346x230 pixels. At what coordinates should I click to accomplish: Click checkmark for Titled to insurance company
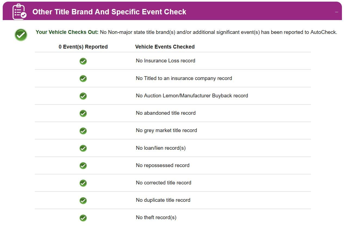click(83, 78)
